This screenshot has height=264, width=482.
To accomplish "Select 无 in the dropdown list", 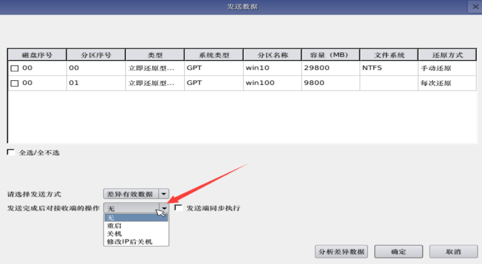I will tap(136, 218).
